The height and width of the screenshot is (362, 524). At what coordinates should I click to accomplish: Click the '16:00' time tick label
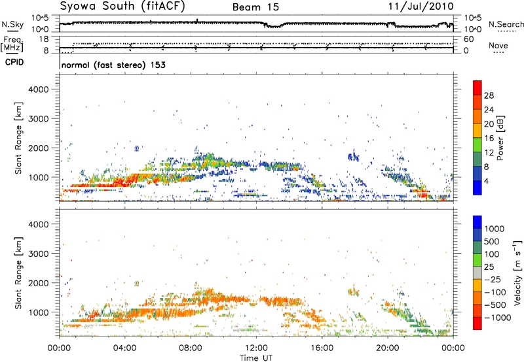pos(322,348)
